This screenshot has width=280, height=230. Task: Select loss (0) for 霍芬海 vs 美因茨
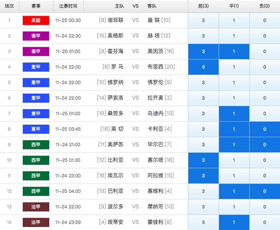(x=265, y=52)
